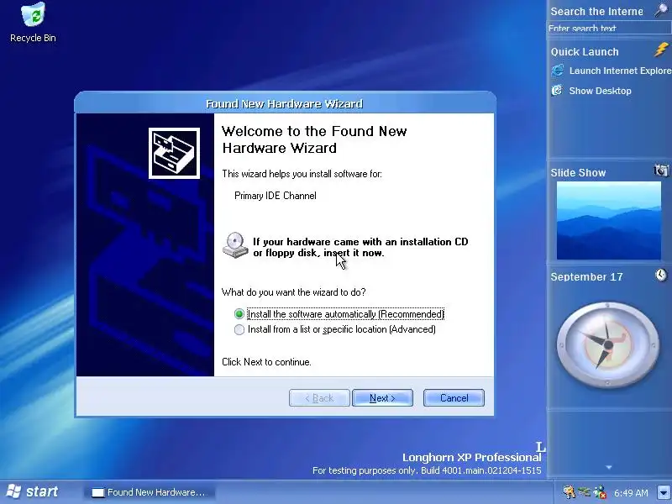This screenshot has height=504, width=672.
Task: Click the Cancel button
Action: click(454, 397)
